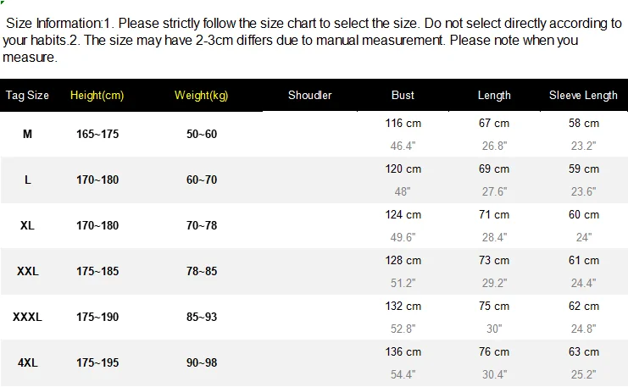Select the Height(cm) column header
Viewport: 628px width, 387px height.
point(97,95)
